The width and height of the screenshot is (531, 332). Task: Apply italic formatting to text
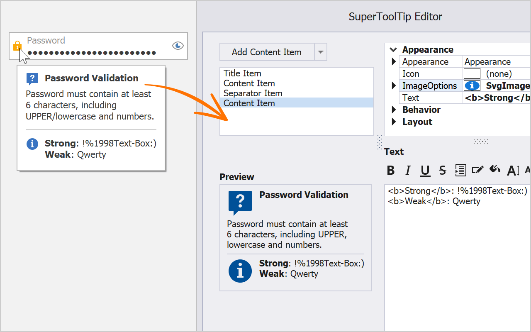coord(408,170)
